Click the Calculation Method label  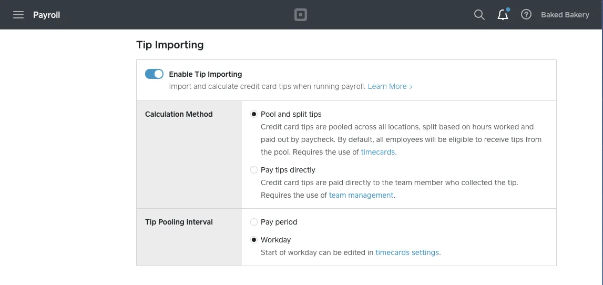click(179, 114)
